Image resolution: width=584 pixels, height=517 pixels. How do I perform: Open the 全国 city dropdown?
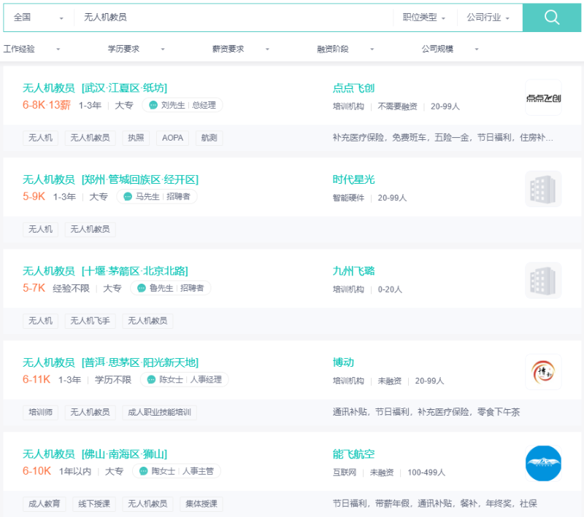pyautogui.click(x=39, y=18)
